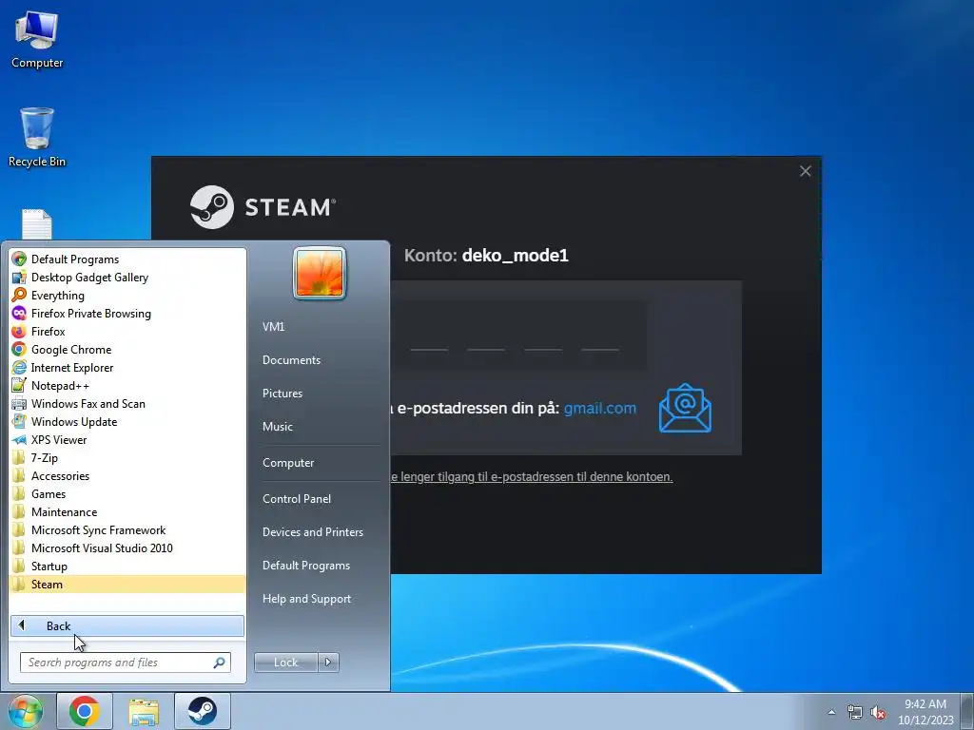This screenshot has height=730, width=974.
Task: Open Devices and Printers
Action: (x=312, y=532)
